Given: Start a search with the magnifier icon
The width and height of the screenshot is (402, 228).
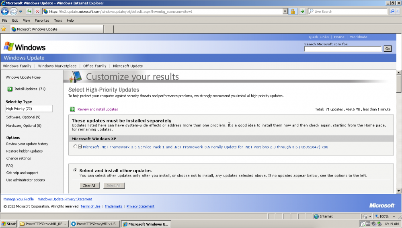Looking at the screenshot, I should pos(392,12).
